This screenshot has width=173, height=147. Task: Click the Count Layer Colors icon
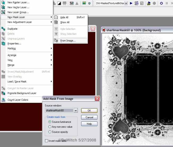coord(3,100)
